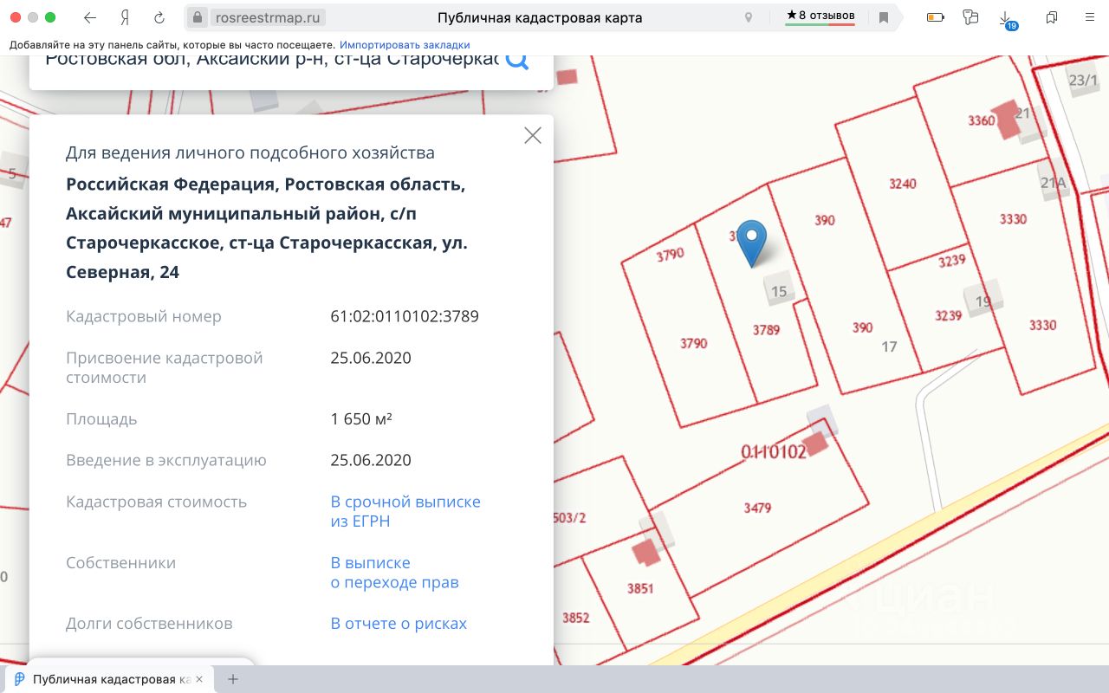This screenshot has width=1109, height=693.
Task: Click the Площадь label
Action: click(101, 418)
